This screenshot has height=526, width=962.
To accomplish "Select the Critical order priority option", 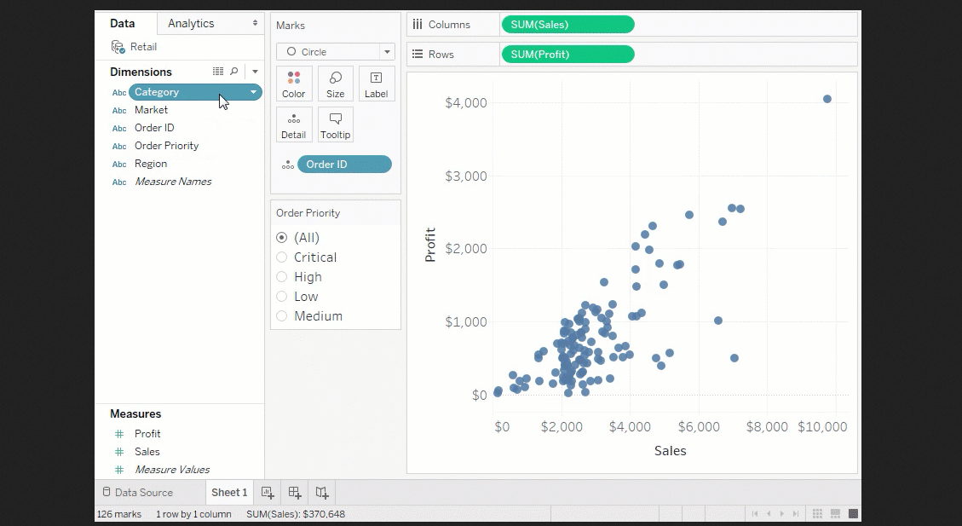I will pyautogui.click(x=282, y=257).
